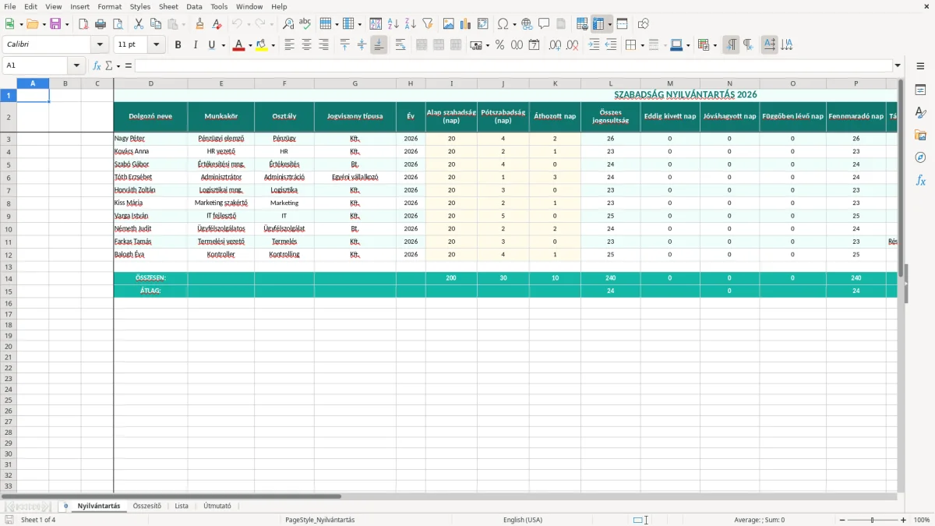The height and width of the screenshot is (526, 935).
Task: Cut the selection with scissors icon
Action: click(139, 24)
